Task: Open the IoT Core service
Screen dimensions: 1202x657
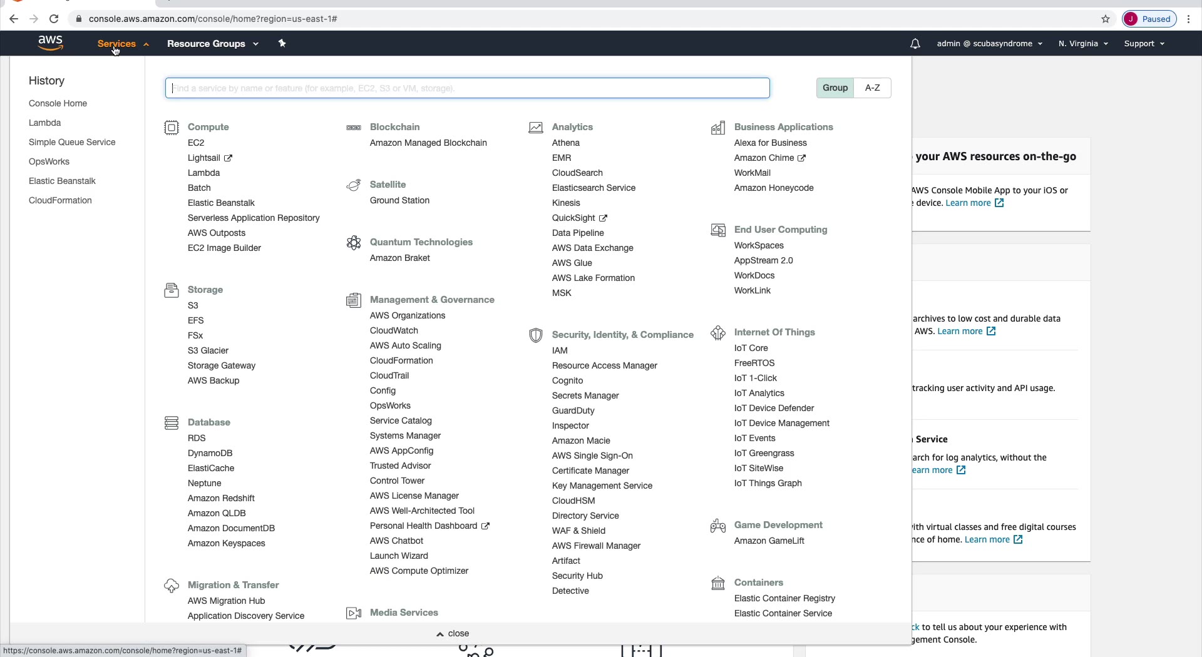Action: pos(751,348)
